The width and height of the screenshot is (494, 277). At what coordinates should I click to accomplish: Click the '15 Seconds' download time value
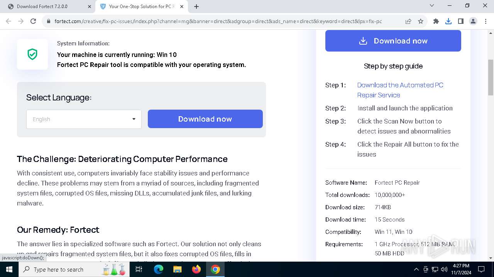point(390,220)
